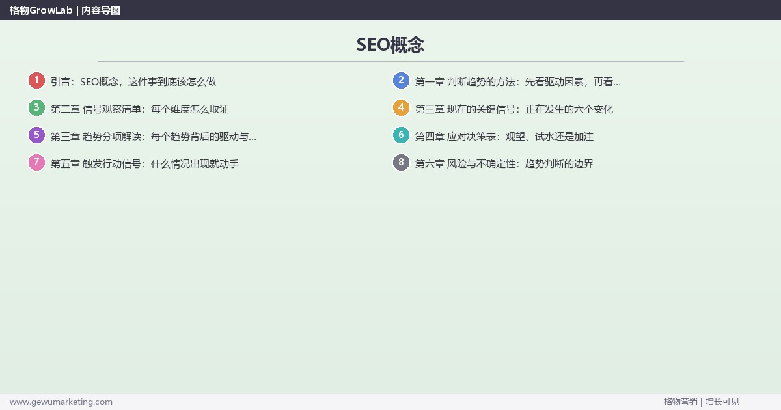Click 格物GrowLab | 内容导图 header text
This screenshot has width=781, height=410.
coord(65,10)
